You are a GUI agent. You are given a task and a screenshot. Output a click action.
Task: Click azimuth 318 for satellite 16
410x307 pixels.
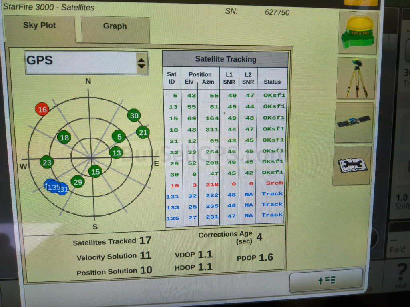coord(212,185)
